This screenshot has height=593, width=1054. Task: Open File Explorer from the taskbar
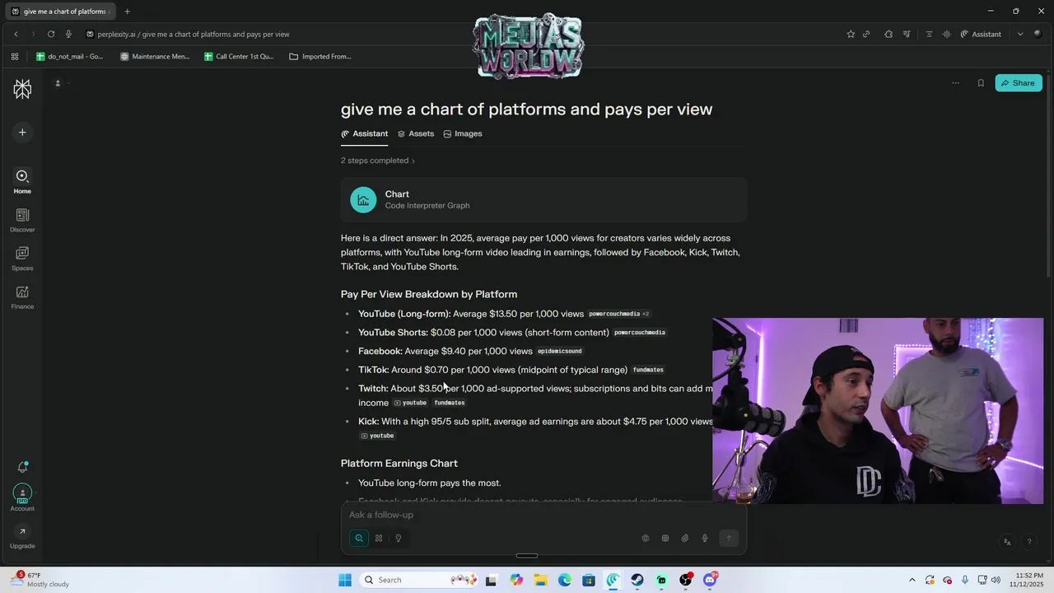[x=540, y=580]
